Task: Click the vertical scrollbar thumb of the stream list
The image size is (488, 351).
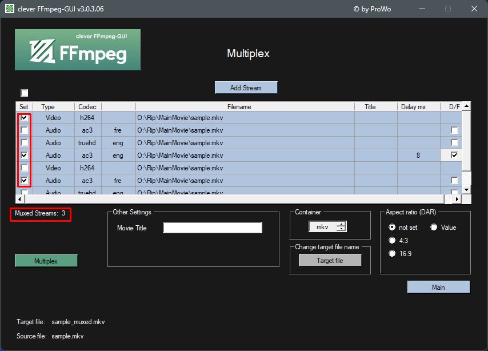Action: click(x=466, y=141)
